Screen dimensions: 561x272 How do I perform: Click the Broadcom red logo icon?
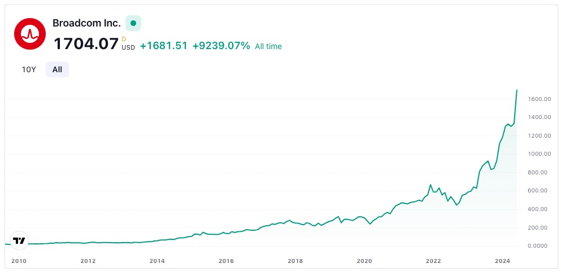(29, 33)
